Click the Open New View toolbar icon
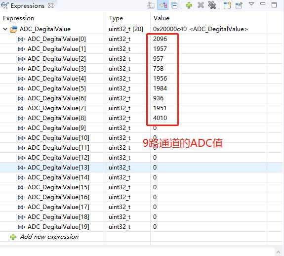 click(227, 5)
